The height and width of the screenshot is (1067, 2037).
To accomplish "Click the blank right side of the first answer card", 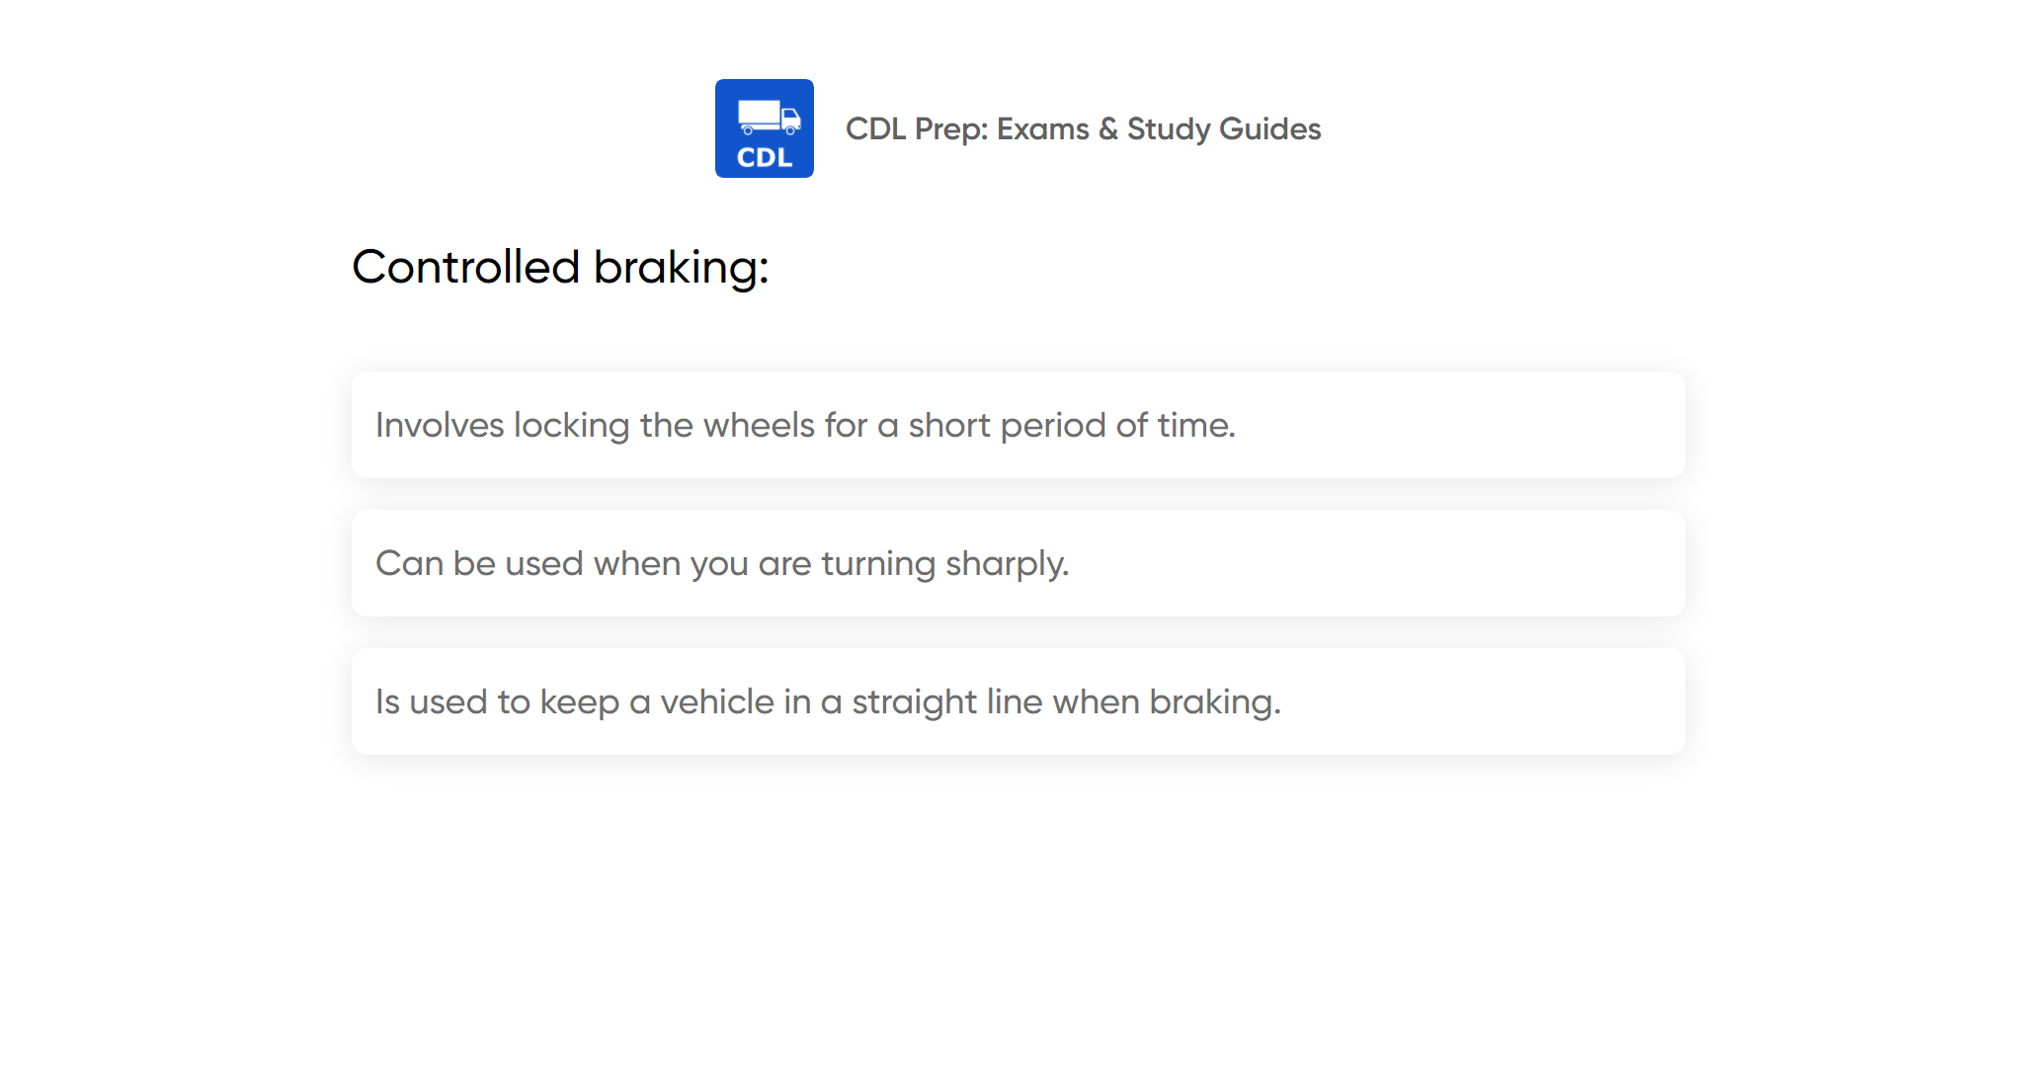I will click(1482, 425).
